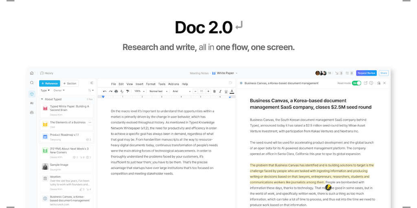Open the backlinks arrow counter showing 3

coord(339,73)
